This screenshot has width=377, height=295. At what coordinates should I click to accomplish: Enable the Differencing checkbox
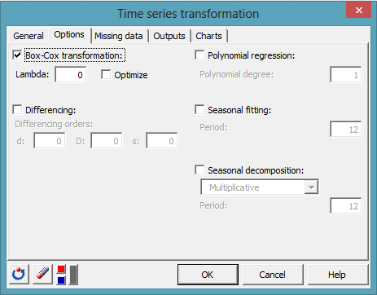click(17, 110)
